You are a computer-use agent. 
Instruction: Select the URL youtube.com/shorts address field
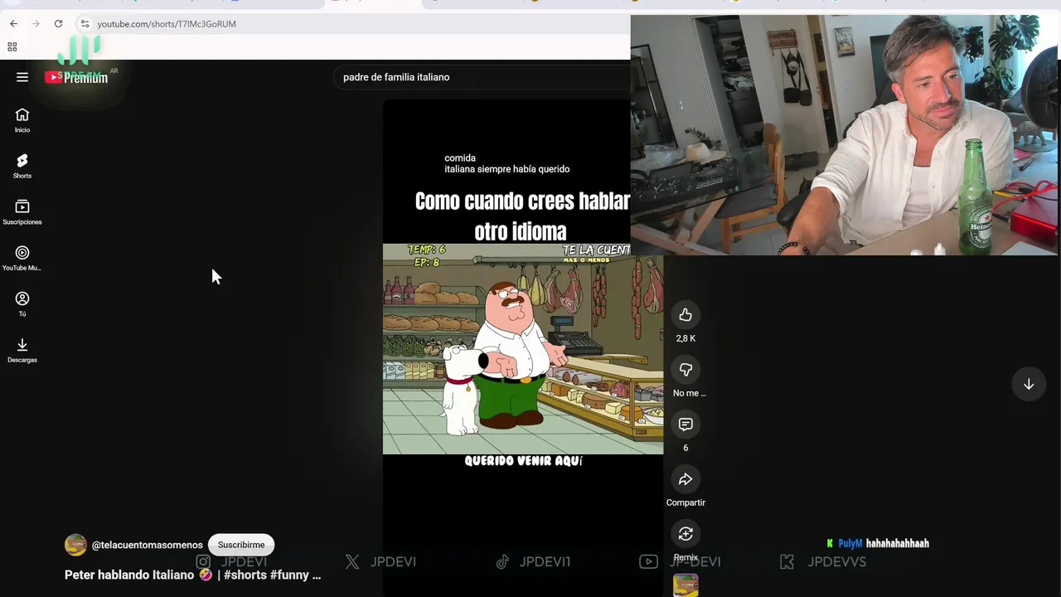[x=167, y=24]
